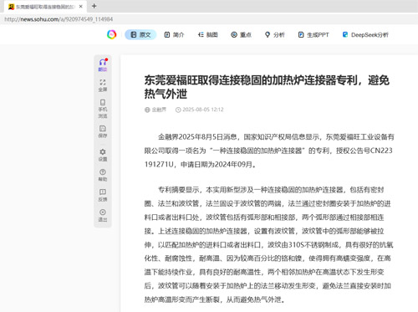Click the 金融界 source label under the title
Screen dimensions: 418x312
point(159,110)
